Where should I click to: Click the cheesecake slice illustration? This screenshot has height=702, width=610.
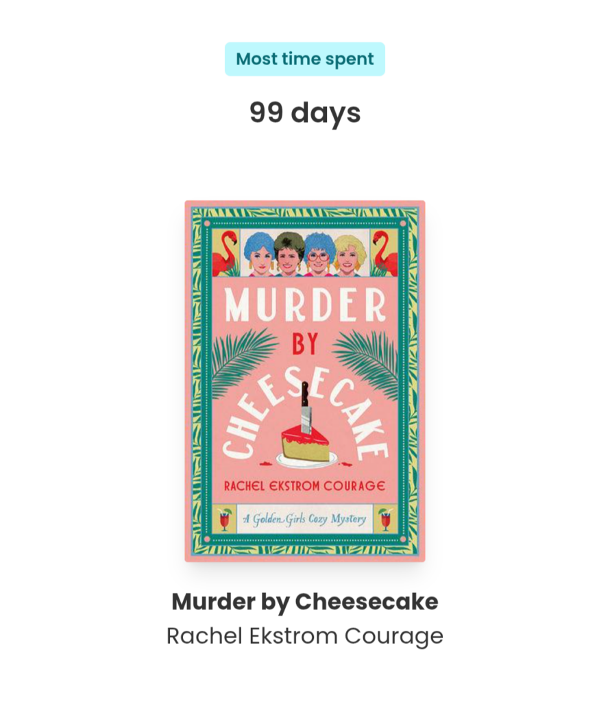pos(305,448)
